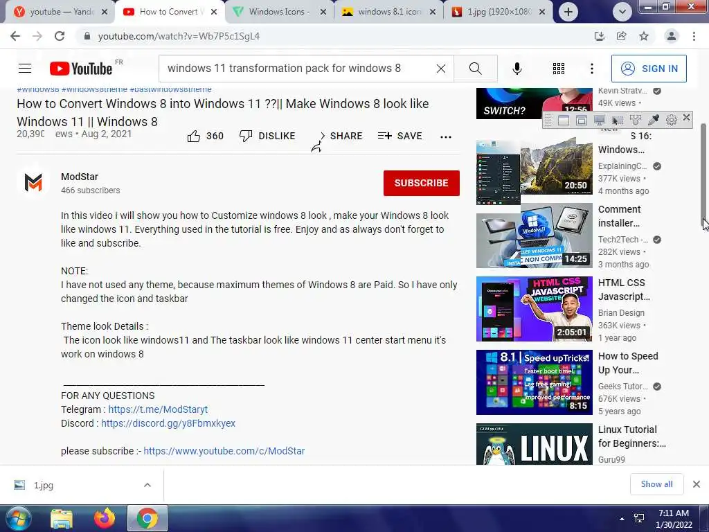Open the Discord invite link
The image size is (709, 532).
(x=168, y=423)
